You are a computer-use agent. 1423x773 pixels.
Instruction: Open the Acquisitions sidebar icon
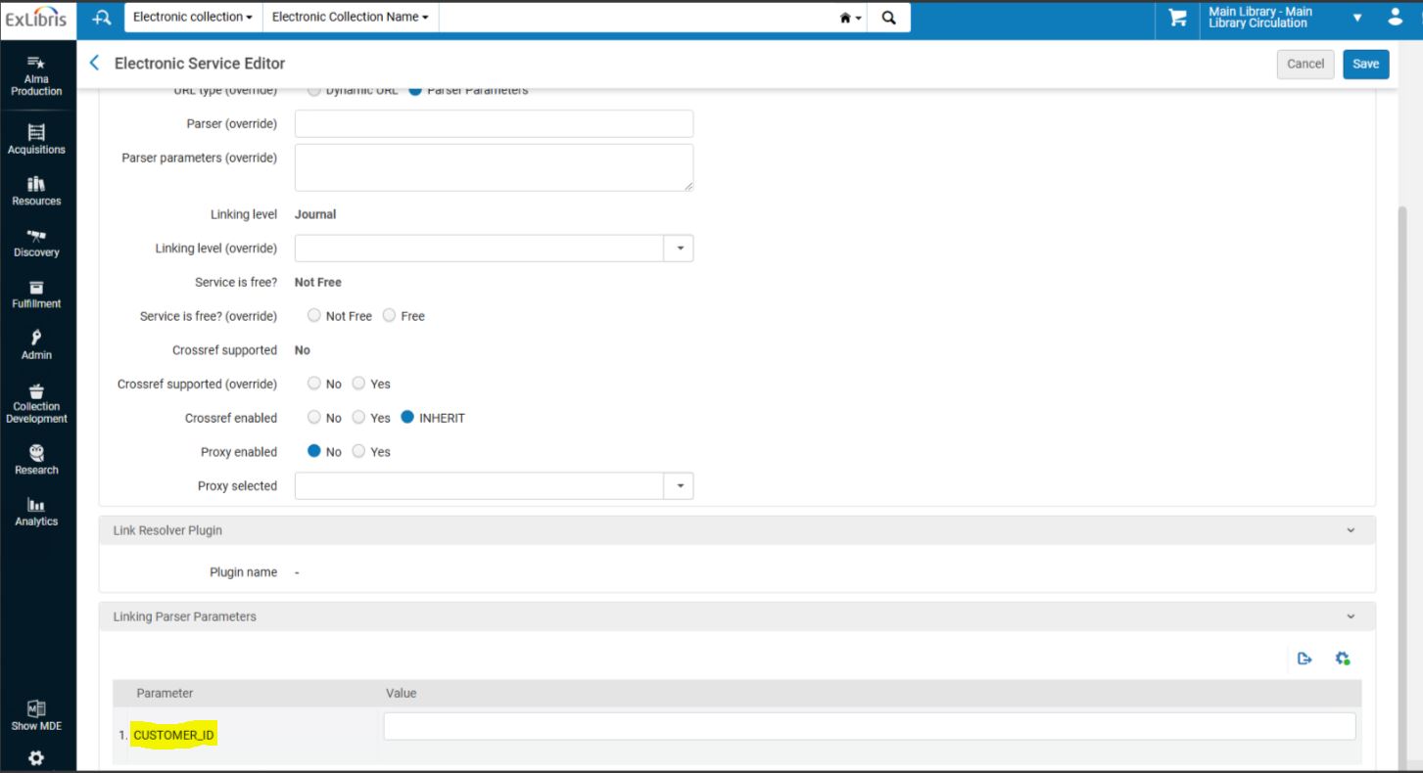tap(36, 133)
